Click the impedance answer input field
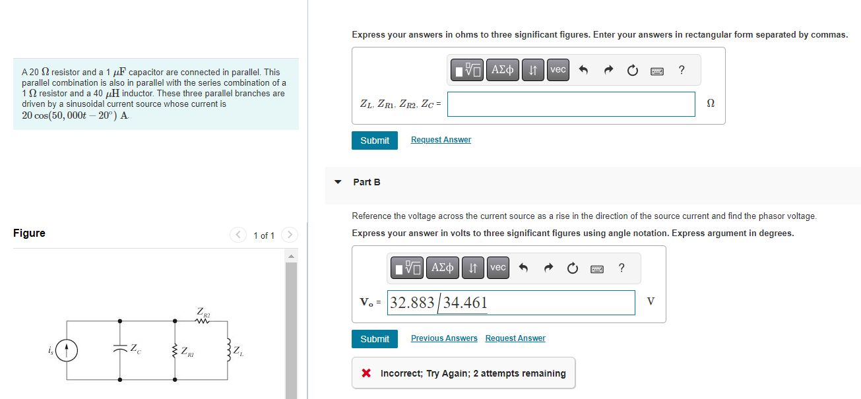 pos(571,104)
